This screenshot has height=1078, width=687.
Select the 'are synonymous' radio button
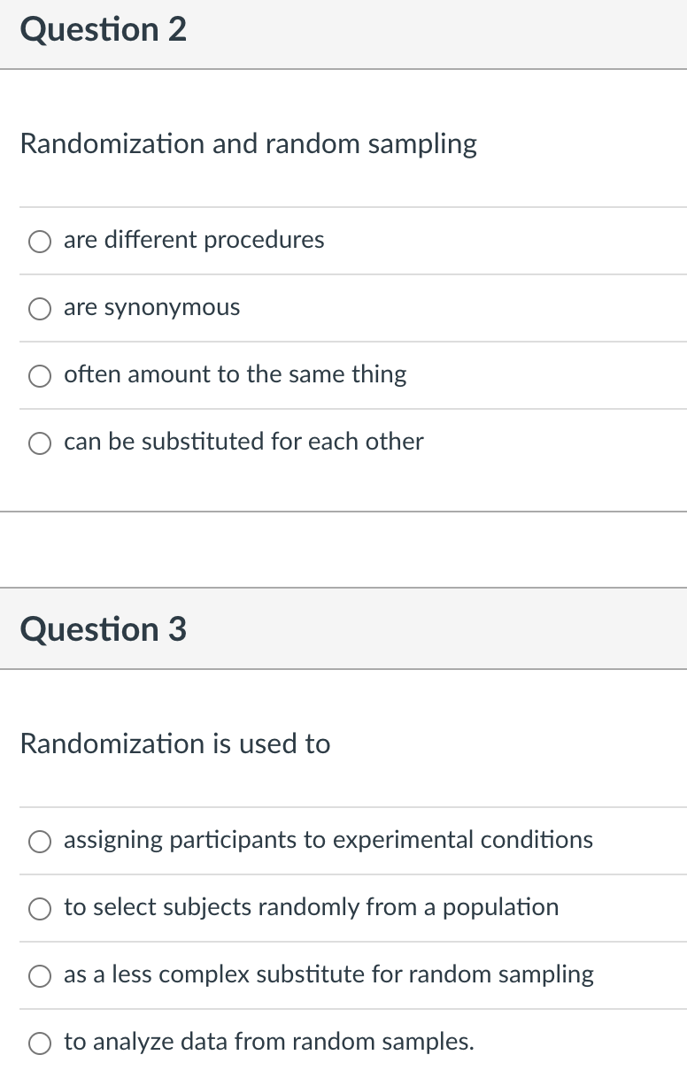pyautogui.click(x=39, y=308)
